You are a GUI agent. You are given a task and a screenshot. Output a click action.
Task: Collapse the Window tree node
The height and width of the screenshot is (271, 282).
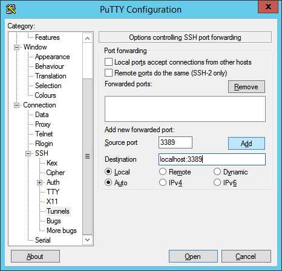17,47
